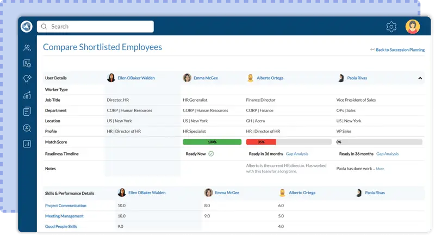Viewport: 435px width, 236px height.
Task: Click the Ready Now checkmark icon
Action: tap(211, 154)
